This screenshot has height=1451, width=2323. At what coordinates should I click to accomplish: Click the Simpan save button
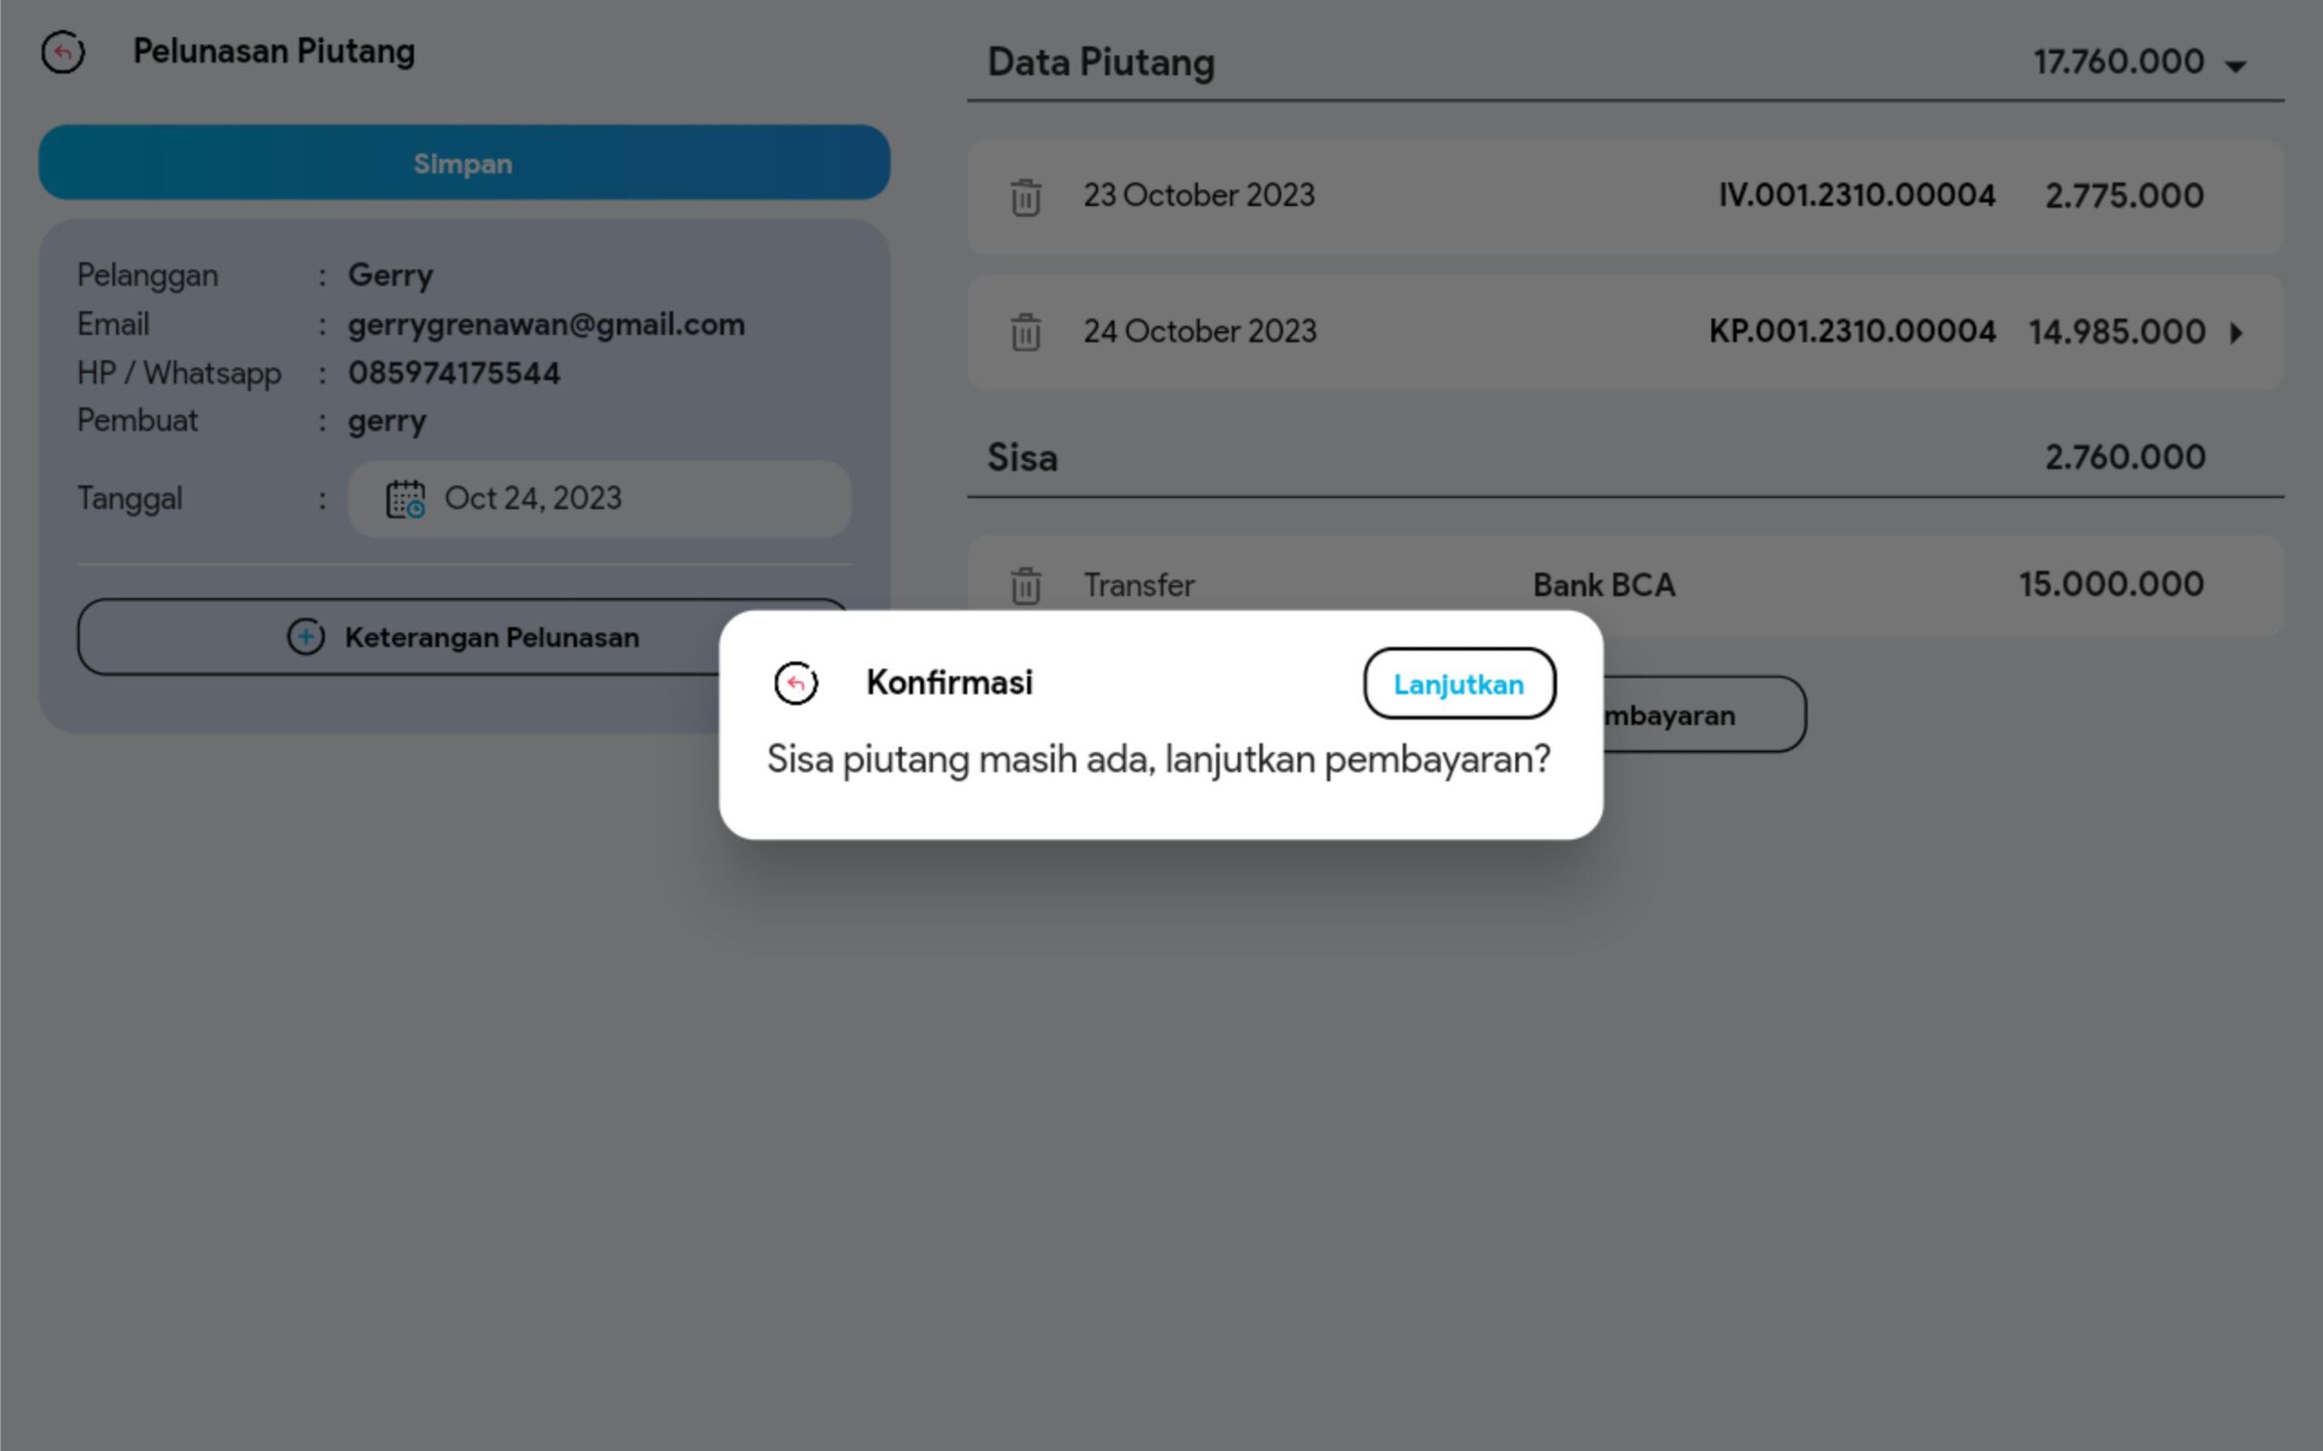click(464, 162)
